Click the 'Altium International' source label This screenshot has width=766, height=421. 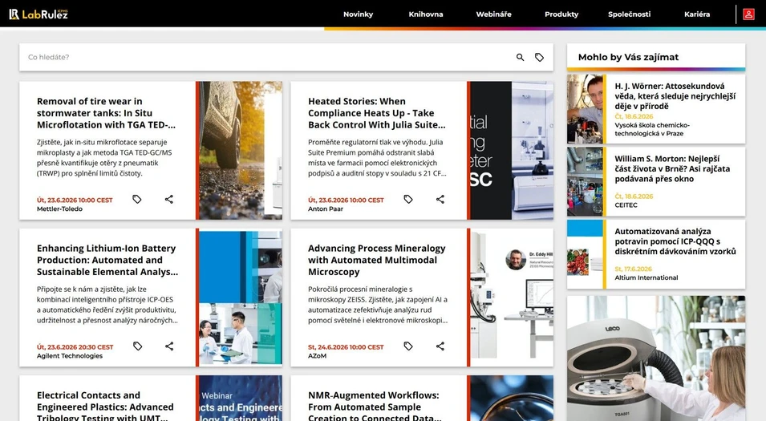pyautogui.click(x=646, y=278)
